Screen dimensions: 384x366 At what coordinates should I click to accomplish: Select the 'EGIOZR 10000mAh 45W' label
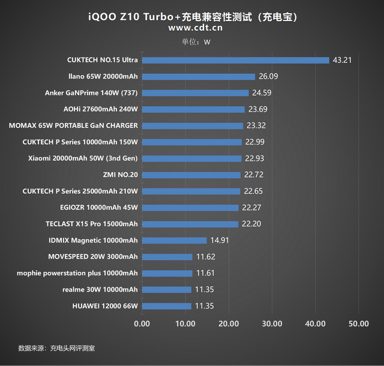99,208
